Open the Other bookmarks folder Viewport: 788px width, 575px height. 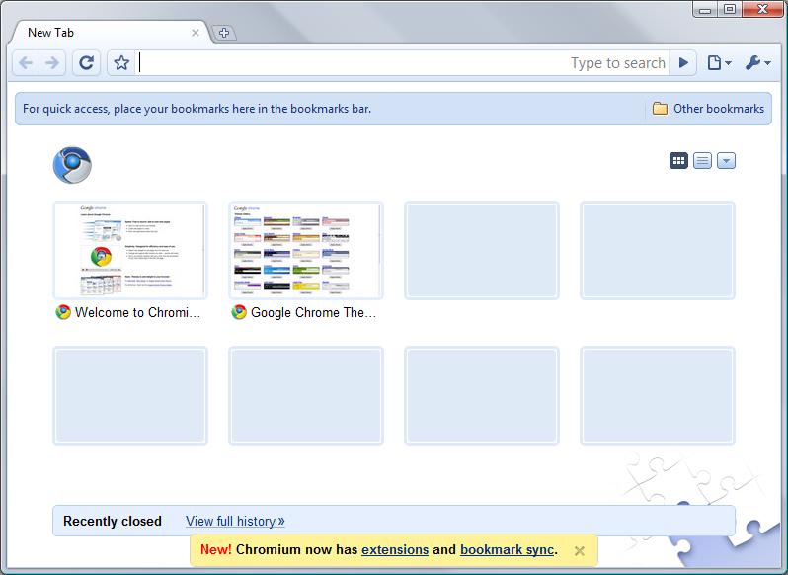click(x=708, y=109)
